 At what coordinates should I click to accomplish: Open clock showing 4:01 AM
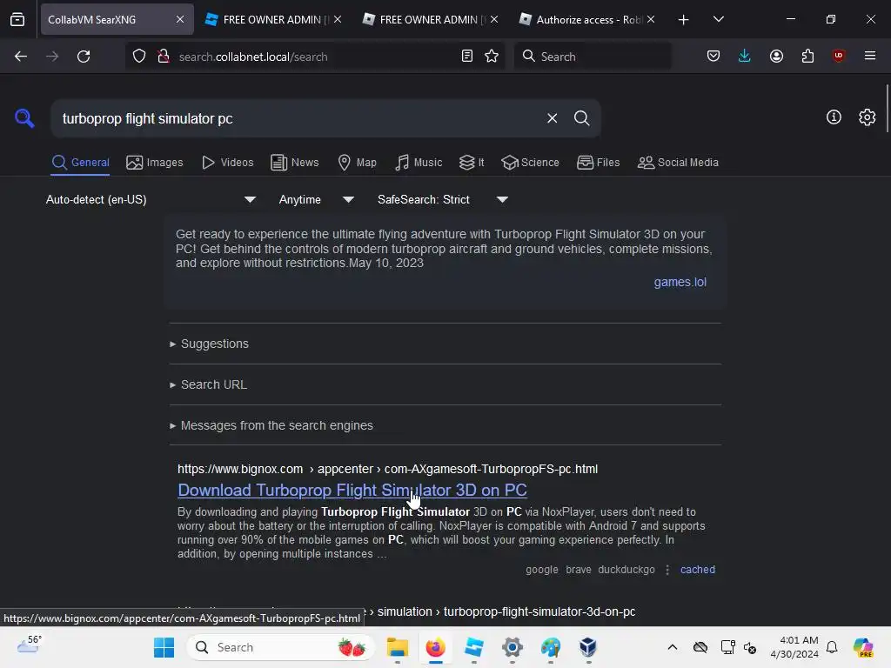pyautogui.click(x=794, y=647)
